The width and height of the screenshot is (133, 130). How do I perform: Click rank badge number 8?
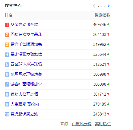click(7, 94)
